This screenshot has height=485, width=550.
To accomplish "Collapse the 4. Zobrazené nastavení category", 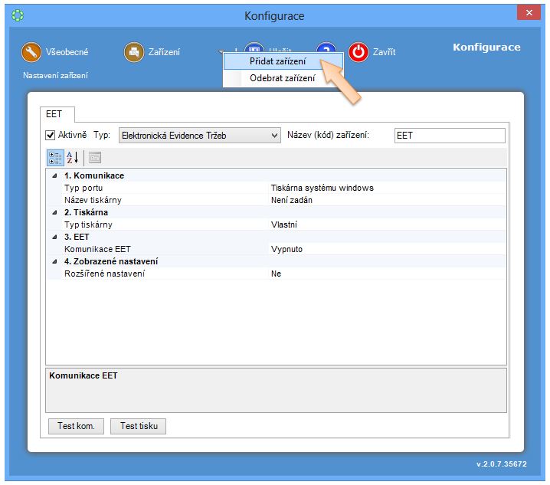I will (54, 261).
